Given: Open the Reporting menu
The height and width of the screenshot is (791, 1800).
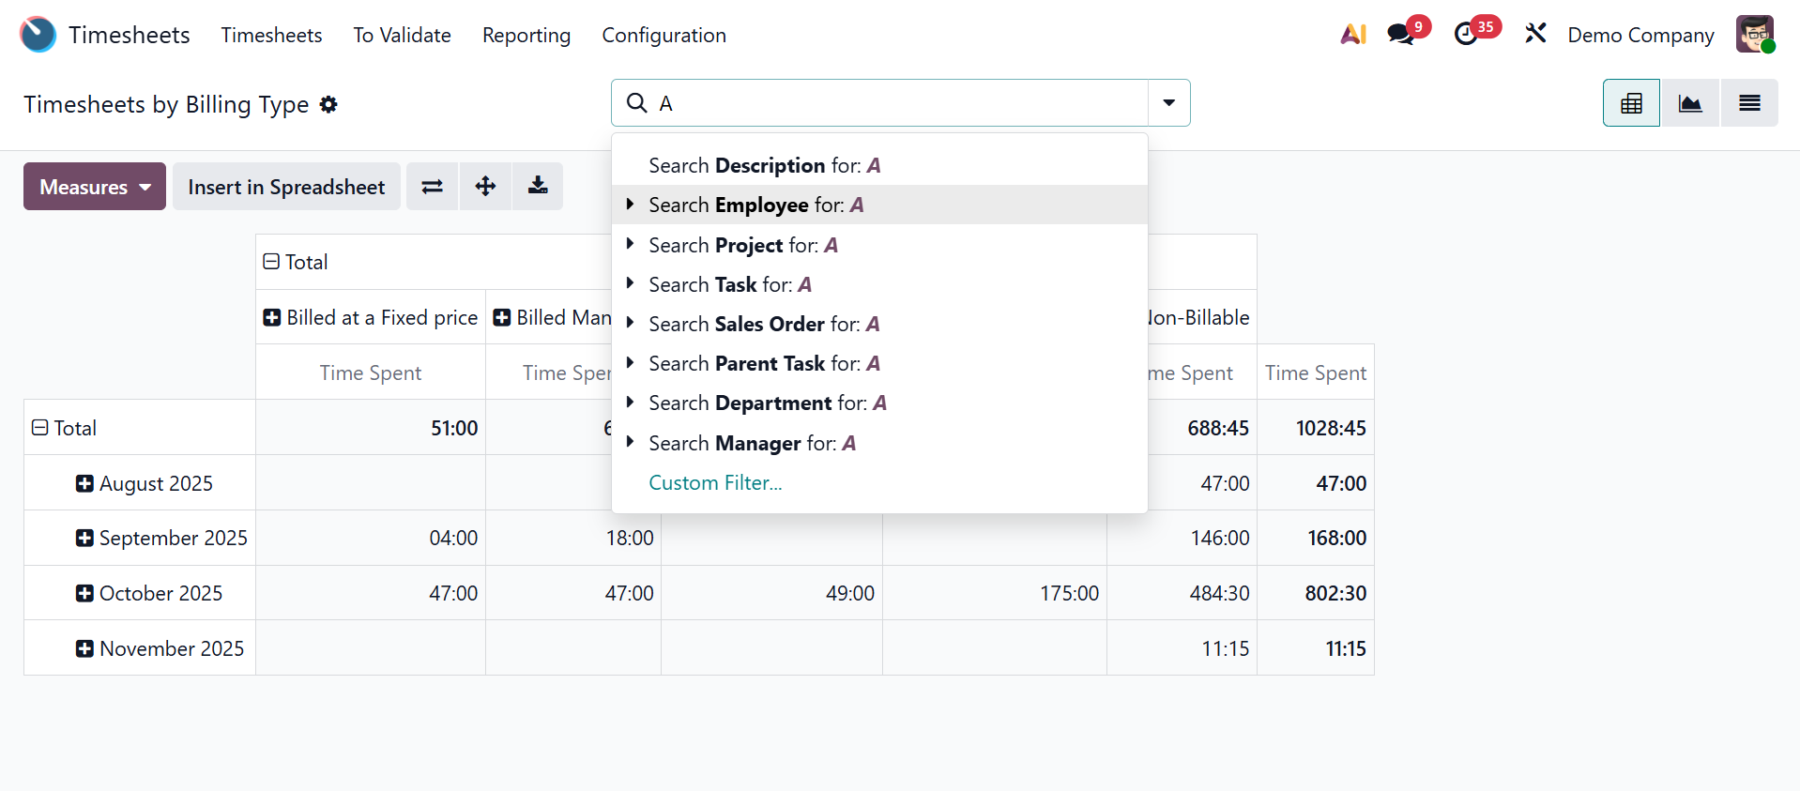Looking at the screenshot, I should tap(526, 36).
